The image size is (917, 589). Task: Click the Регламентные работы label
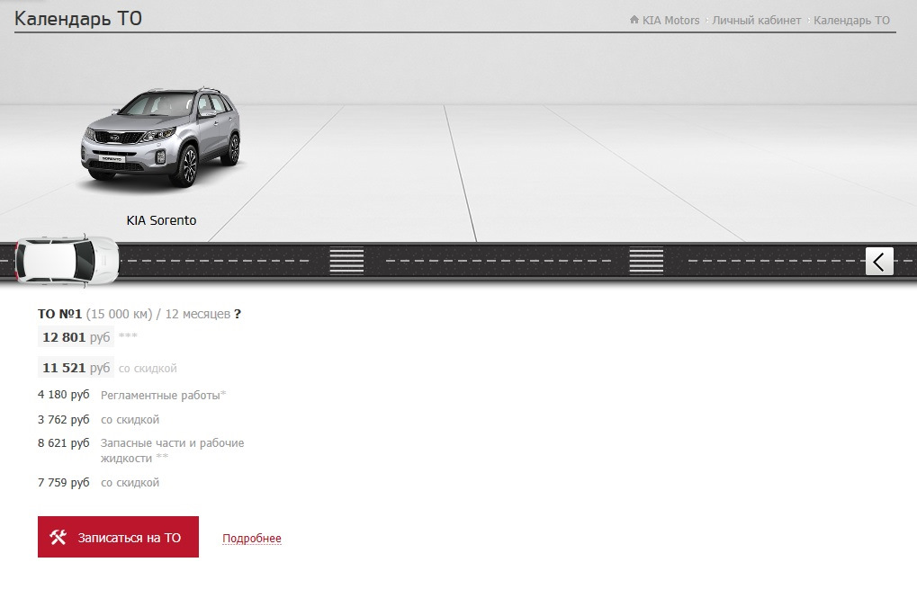[163, 395]
